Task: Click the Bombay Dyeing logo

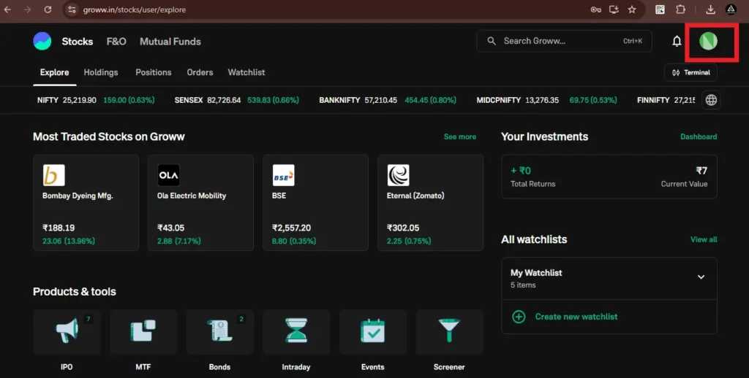Action: pos(53,175)
